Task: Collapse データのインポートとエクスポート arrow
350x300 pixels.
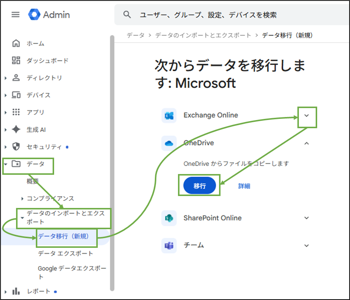Action: pos(22,218)
